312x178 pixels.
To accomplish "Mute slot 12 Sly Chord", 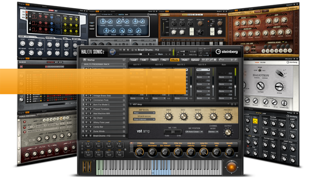I will coord(86,118).
